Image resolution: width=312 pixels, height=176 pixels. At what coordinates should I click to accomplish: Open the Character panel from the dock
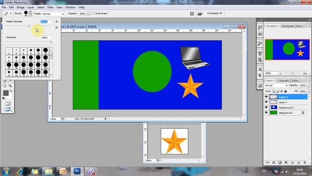coord(260,69)
